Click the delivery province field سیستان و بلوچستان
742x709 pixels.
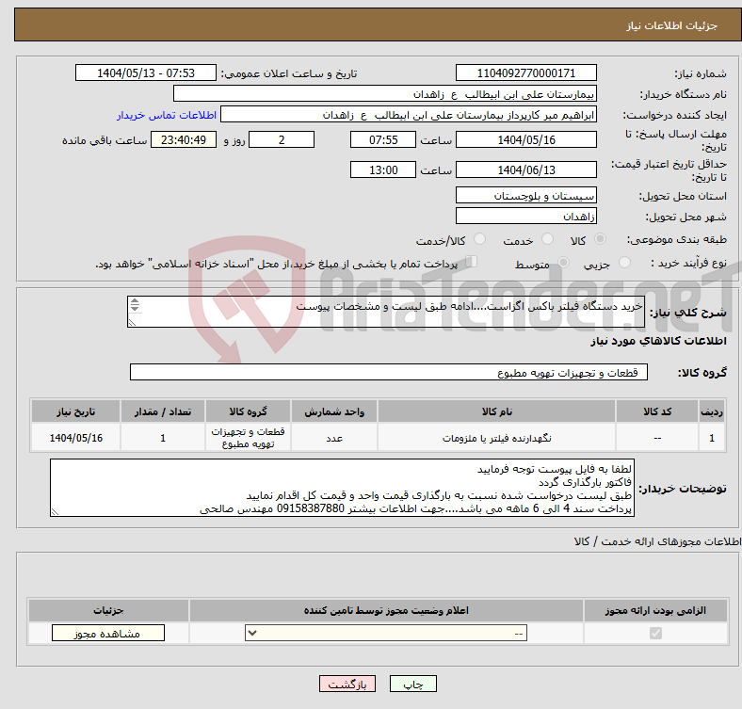(525, 195)
